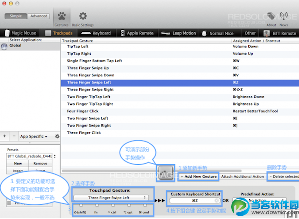Screen dimensions: 299x219
Task: Open the App Specific dropdown
Action: (x=34, y=136)
